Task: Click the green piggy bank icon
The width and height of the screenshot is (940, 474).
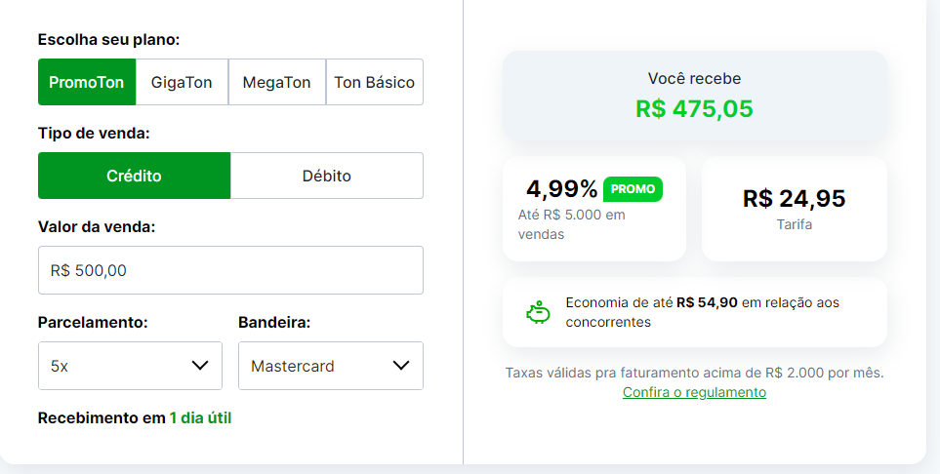Action: [538, 312]
